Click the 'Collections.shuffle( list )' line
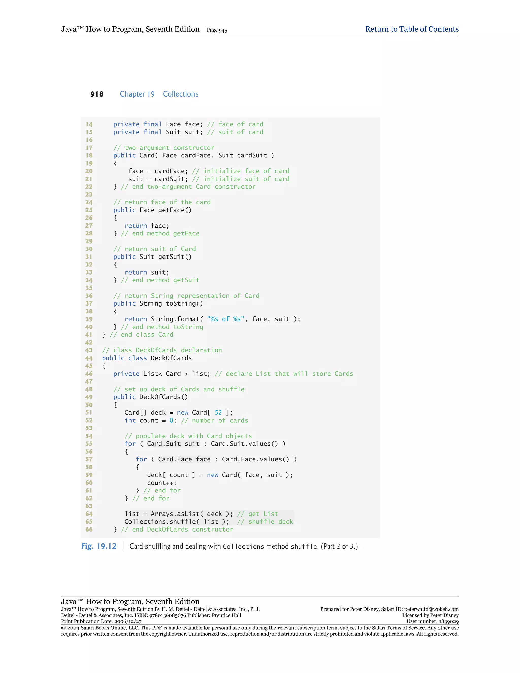The width and height of the screenshot is (520, 673). [177, 521]
